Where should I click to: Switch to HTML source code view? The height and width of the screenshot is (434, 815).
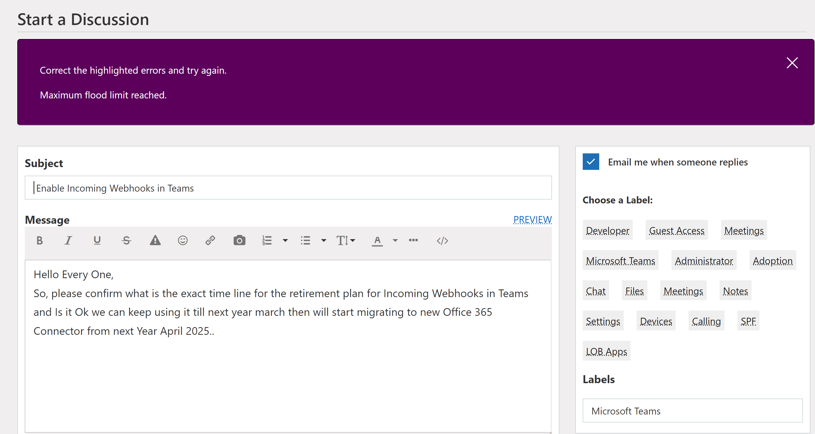pyautogui.click(x=442, y=241)
